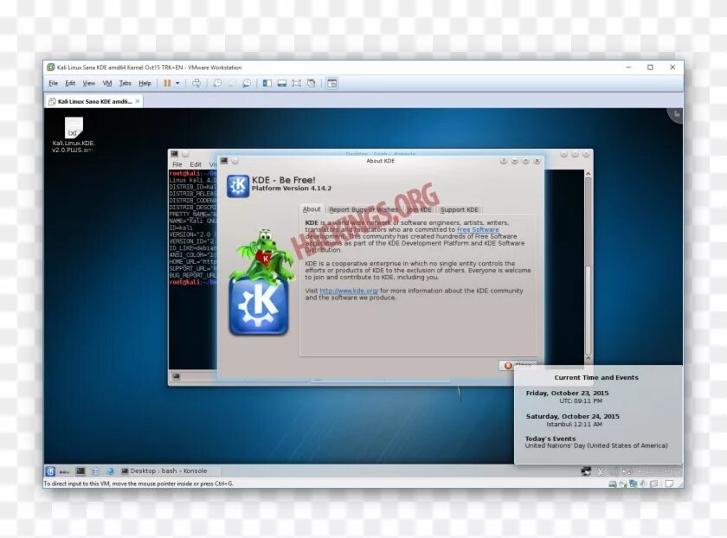727x538 pixels.
Task: Open the Konsole window's File menu
Action: click(177, 164)
